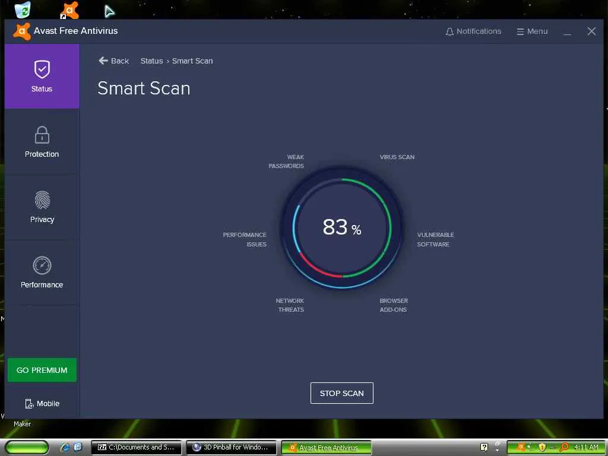This screenshot has width=608, height=456.
Task: Click the VIRUS SCAN label
Action: pos(397,157)
